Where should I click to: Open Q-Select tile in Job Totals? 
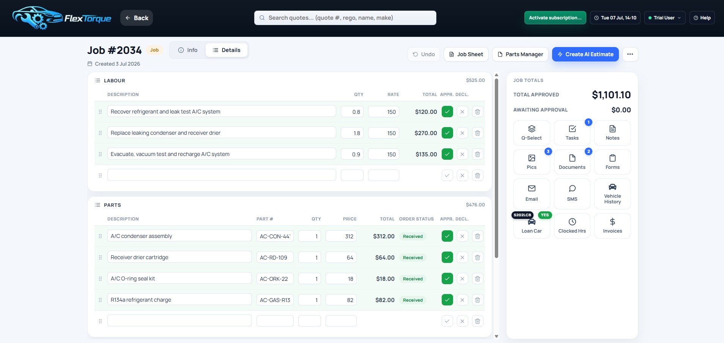[x=532, y=133]
